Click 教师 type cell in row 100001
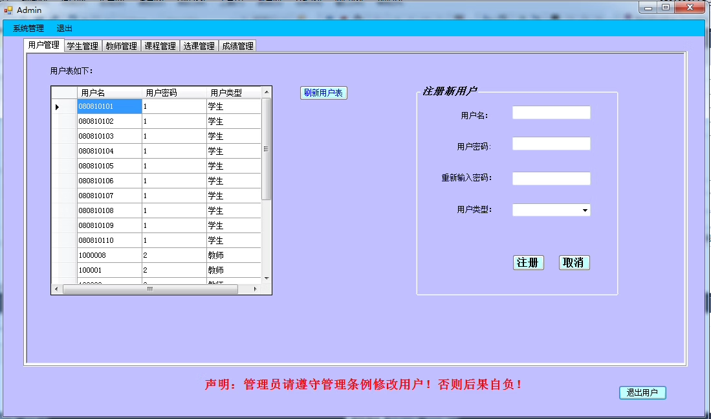711x419 pixels. [234, 270]
